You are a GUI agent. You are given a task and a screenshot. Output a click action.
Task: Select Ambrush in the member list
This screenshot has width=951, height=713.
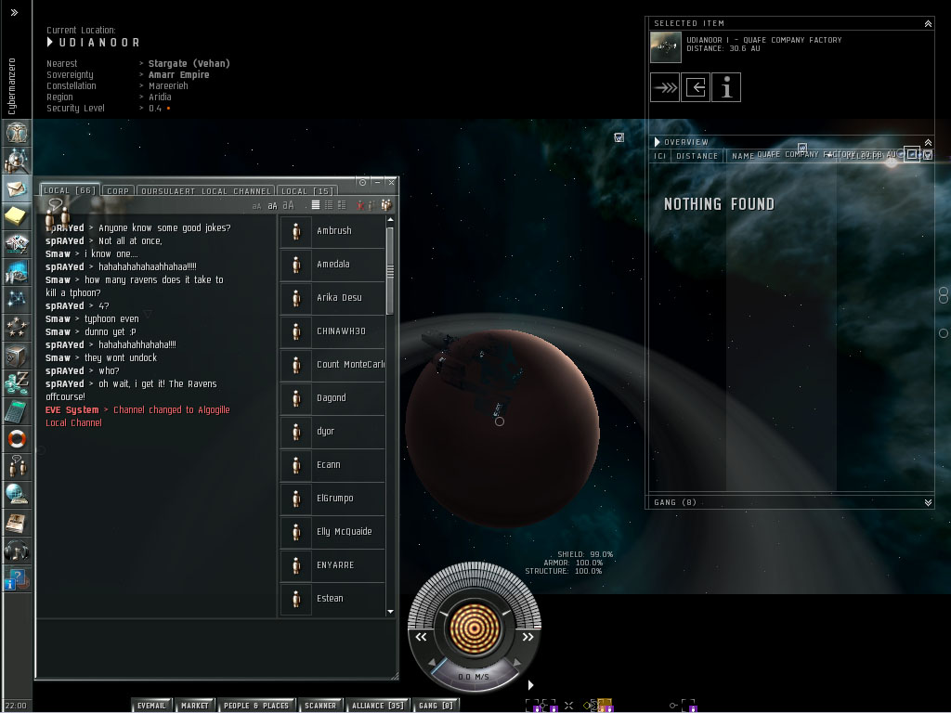pyautogui.click(x=332, y=231)
